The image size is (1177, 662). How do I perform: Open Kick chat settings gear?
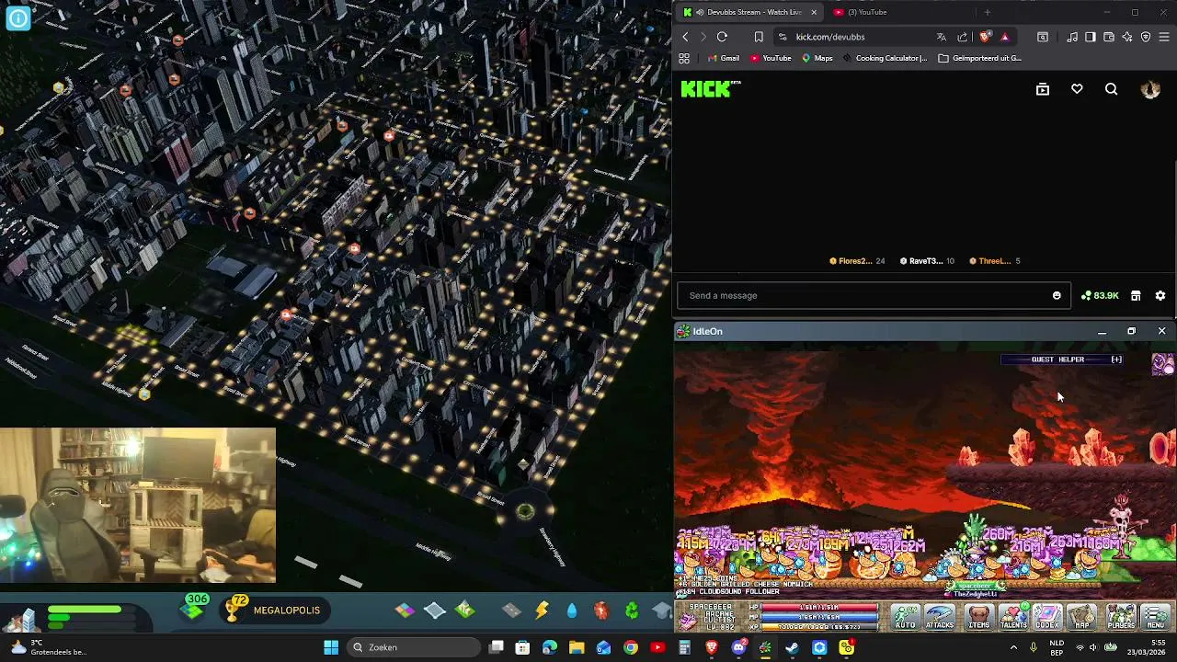[x=1160, y=295]
